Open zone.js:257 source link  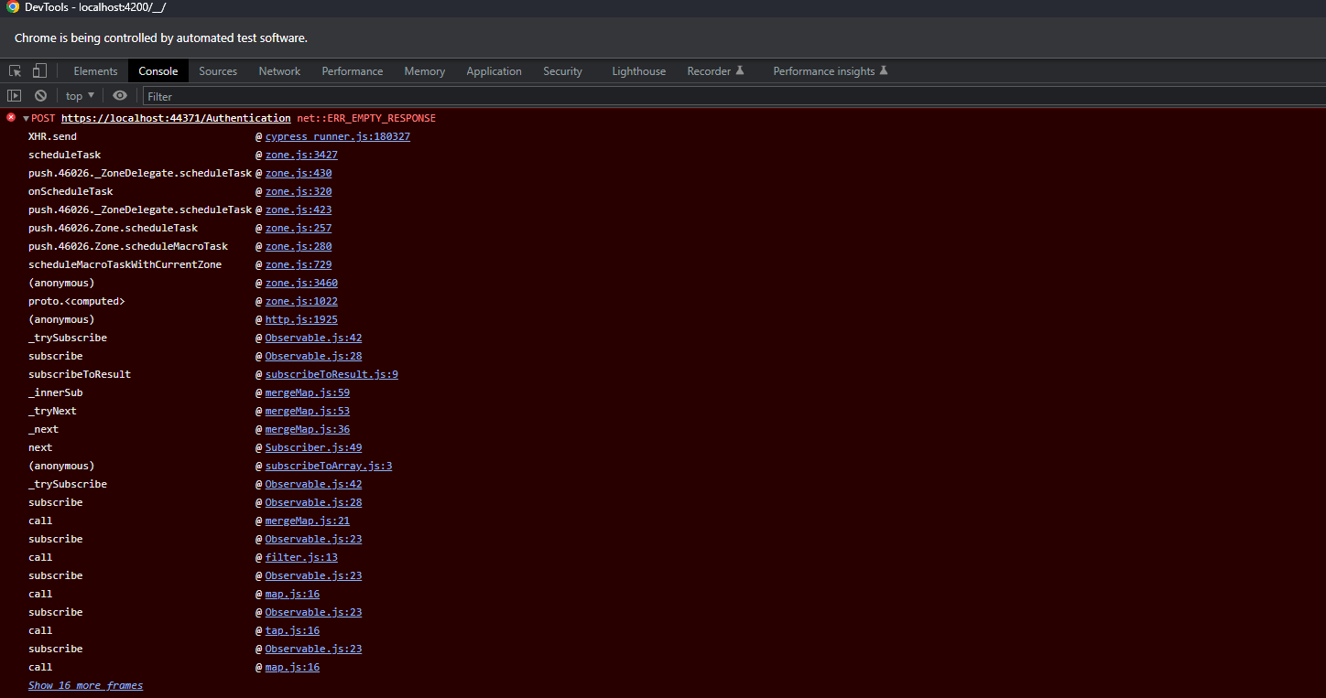299,228
